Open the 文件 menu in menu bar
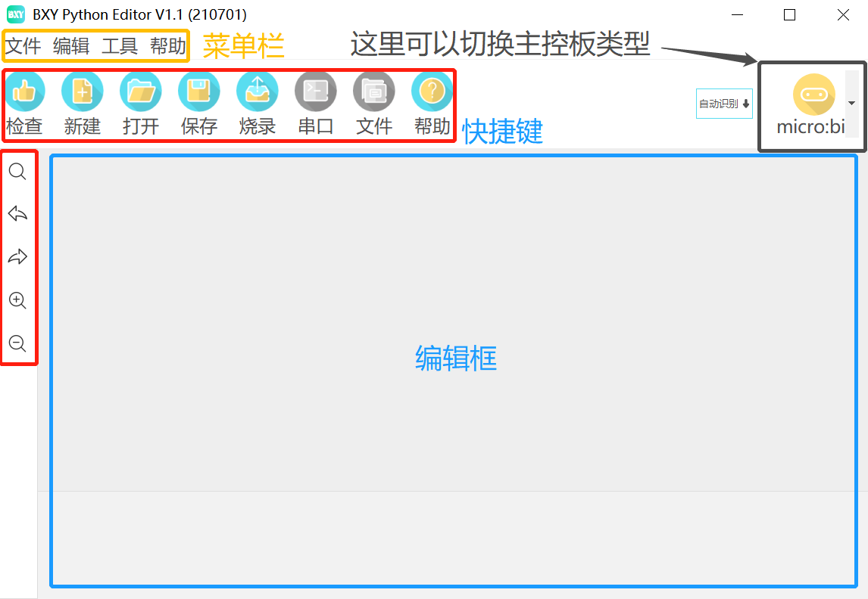 coord(23,47)
